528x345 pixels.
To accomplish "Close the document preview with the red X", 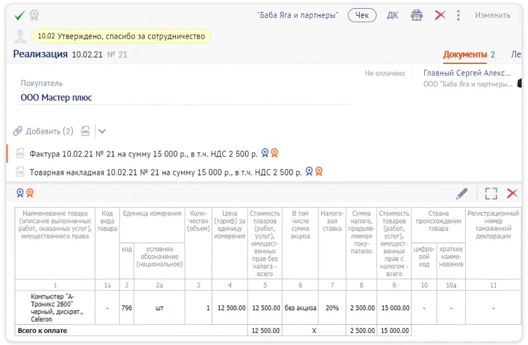I will [512, 194].
